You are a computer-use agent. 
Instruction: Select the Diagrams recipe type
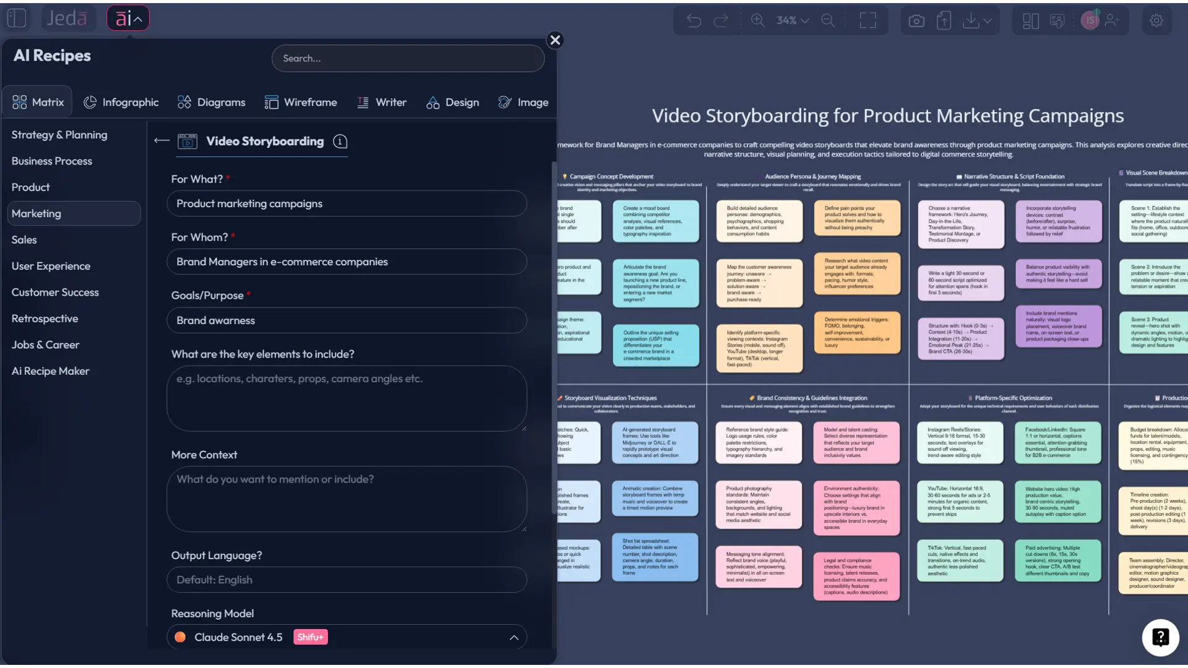(211, 102)
